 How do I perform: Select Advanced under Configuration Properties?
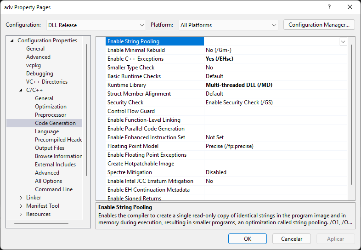coord(38,57)
